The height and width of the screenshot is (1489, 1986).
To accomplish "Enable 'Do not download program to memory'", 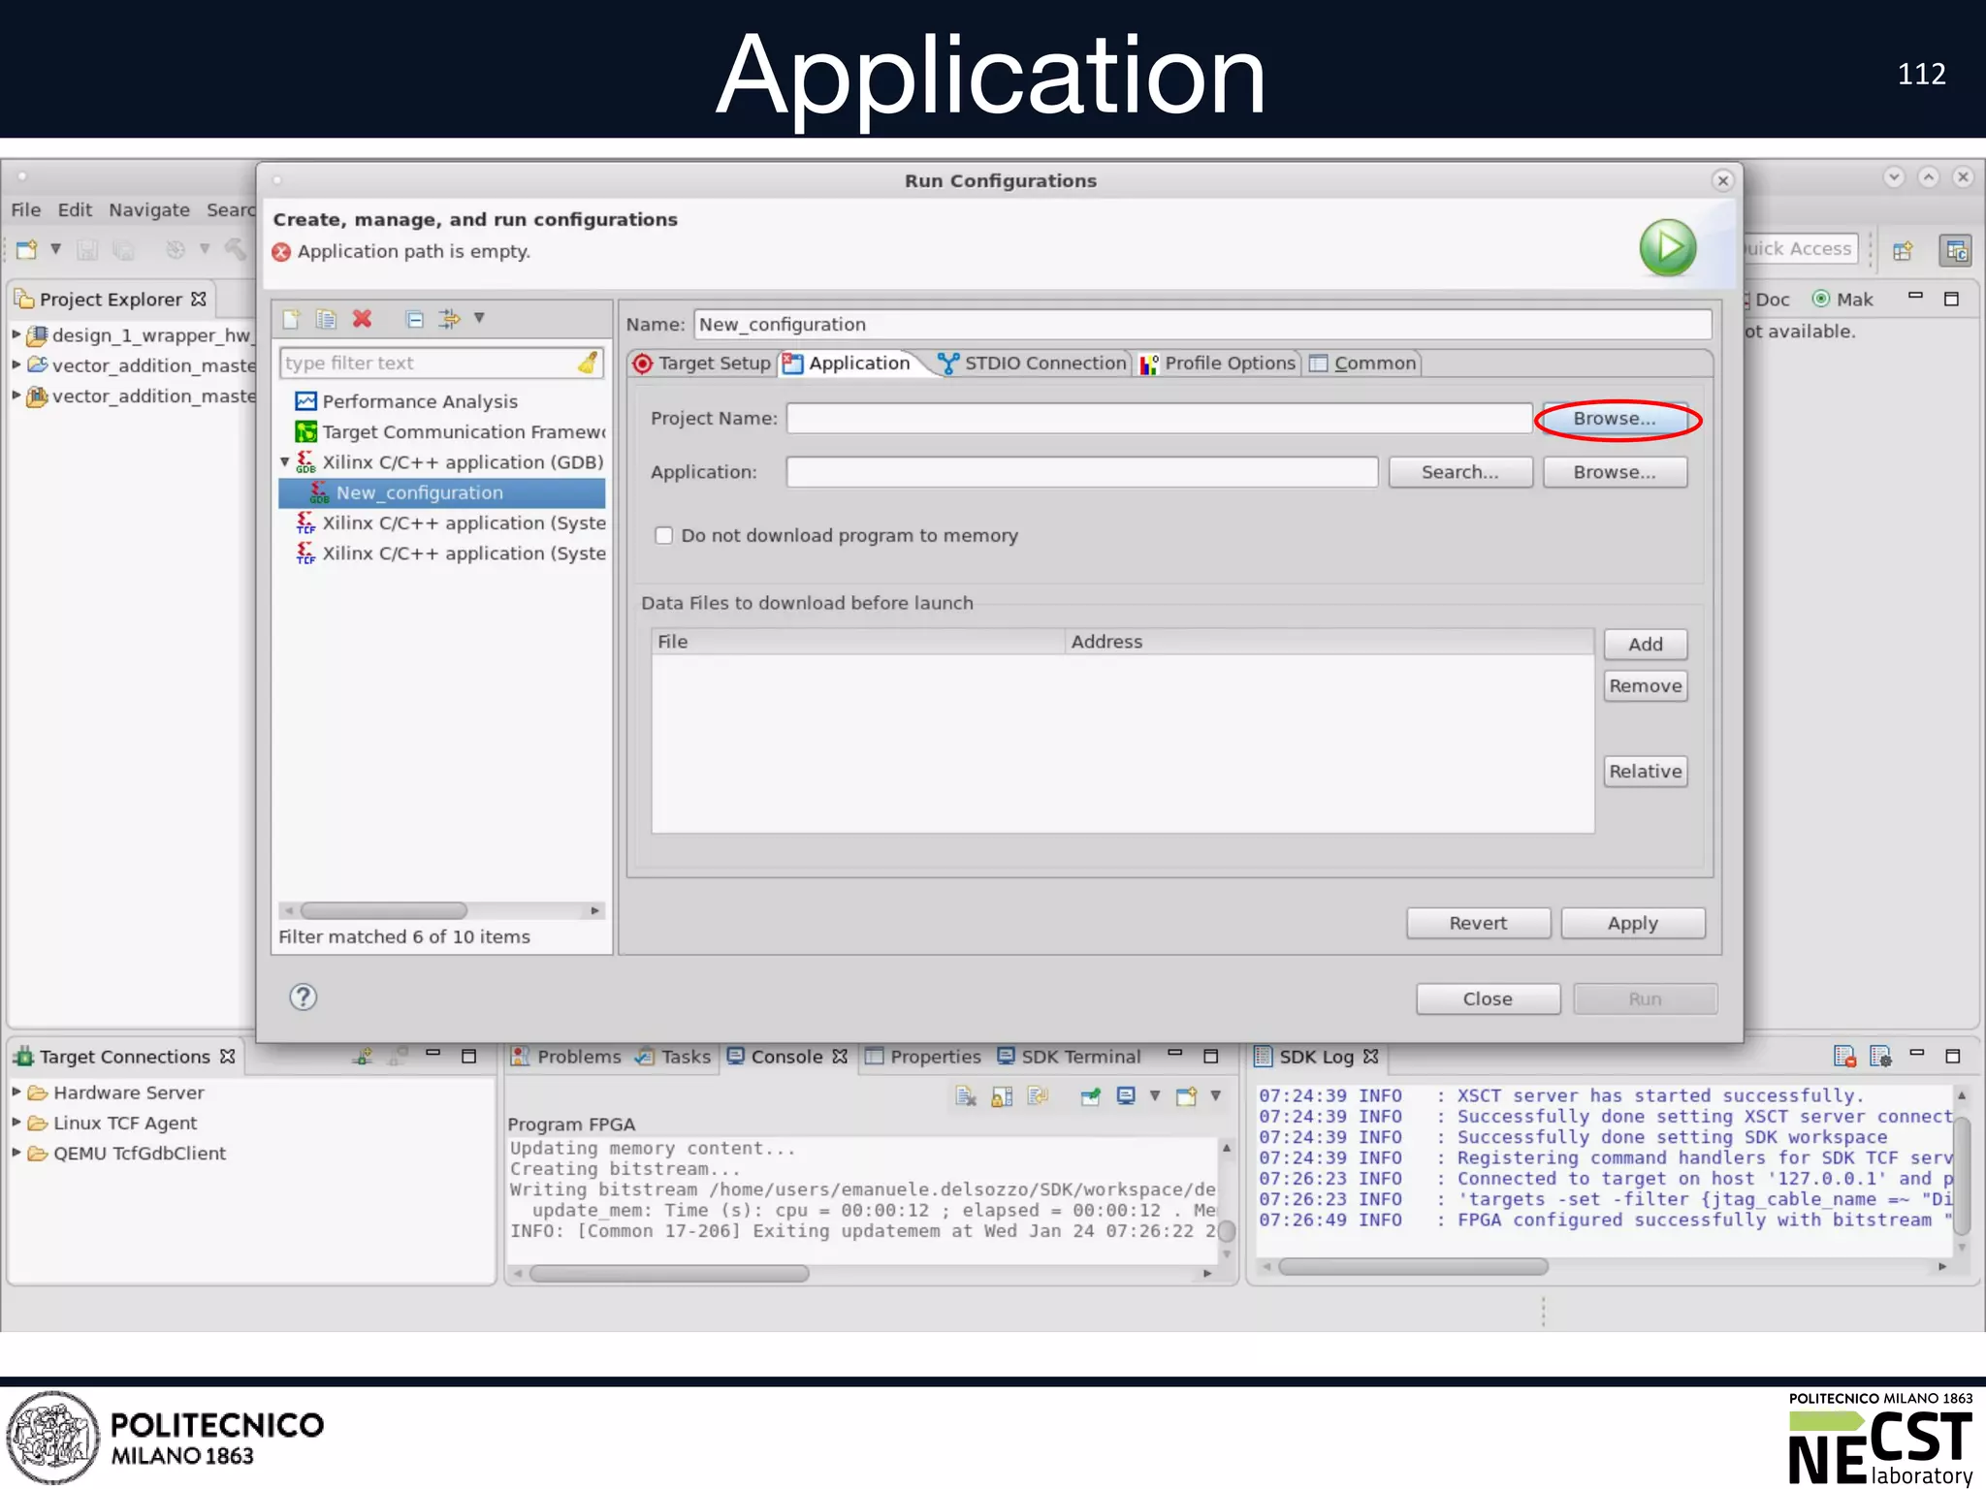I will pos(664,536).
